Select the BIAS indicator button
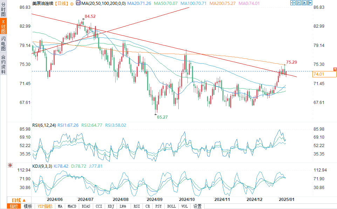 (x=86, y=207)
